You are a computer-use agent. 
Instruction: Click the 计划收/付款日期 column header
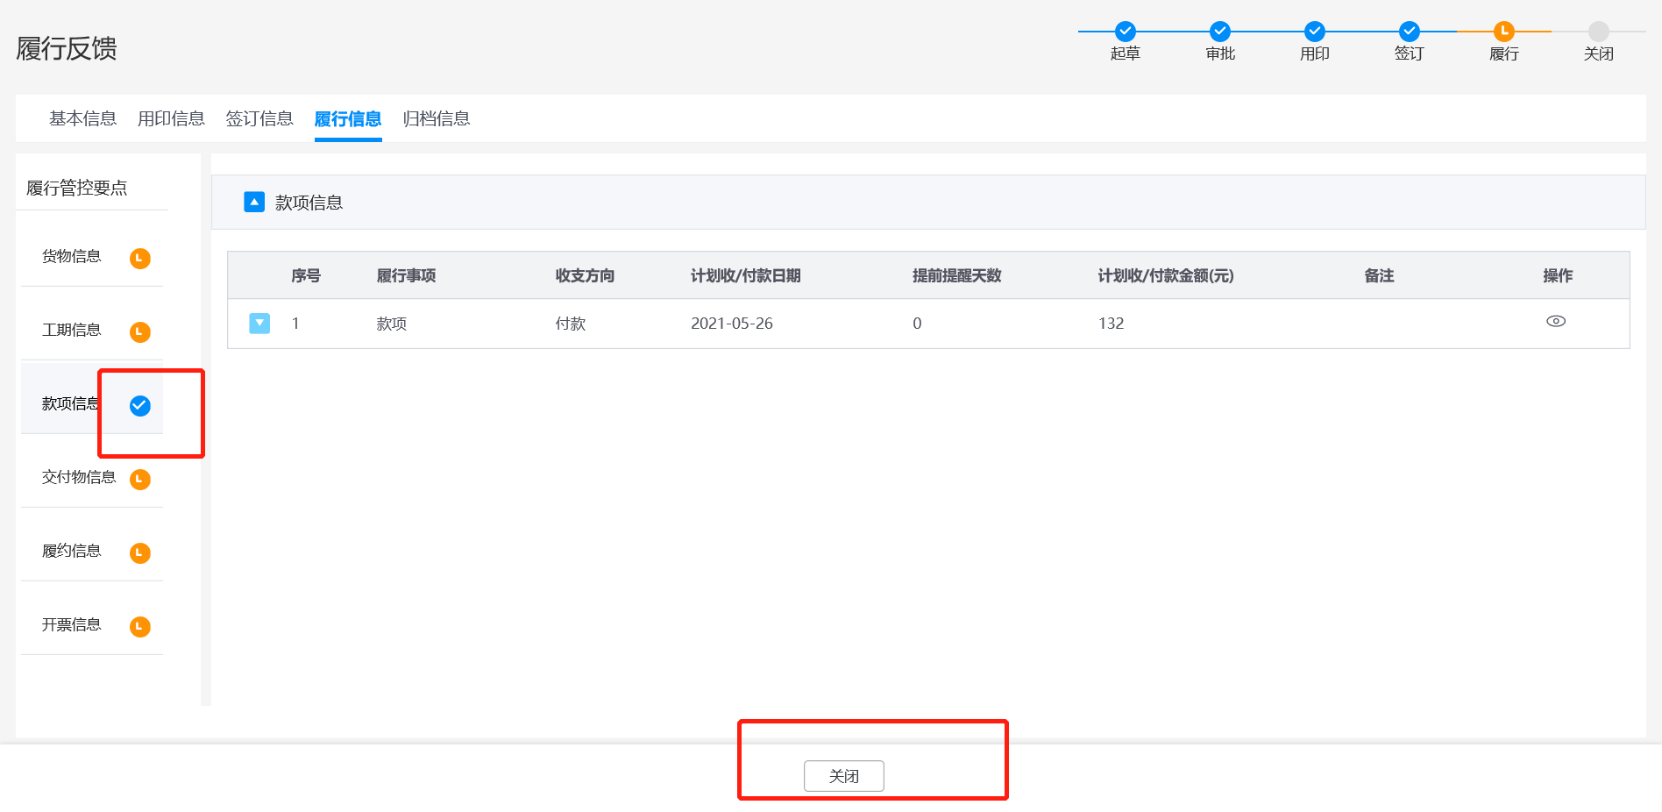(x=745, y=275)
